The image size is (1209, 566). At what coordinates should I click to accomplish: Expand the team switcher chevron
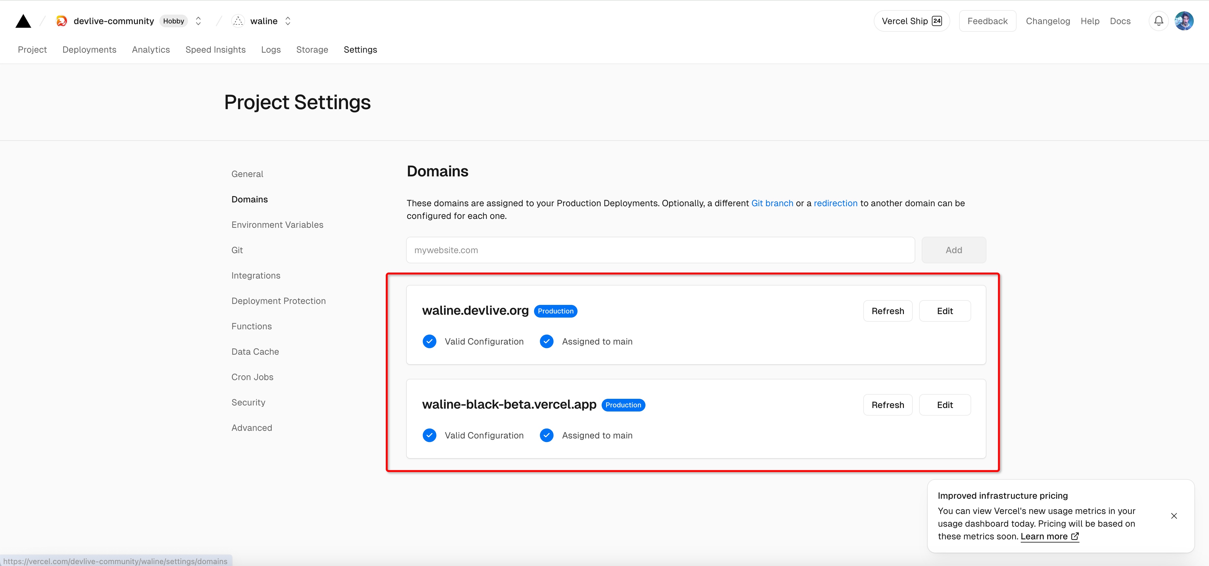(198, 21)
